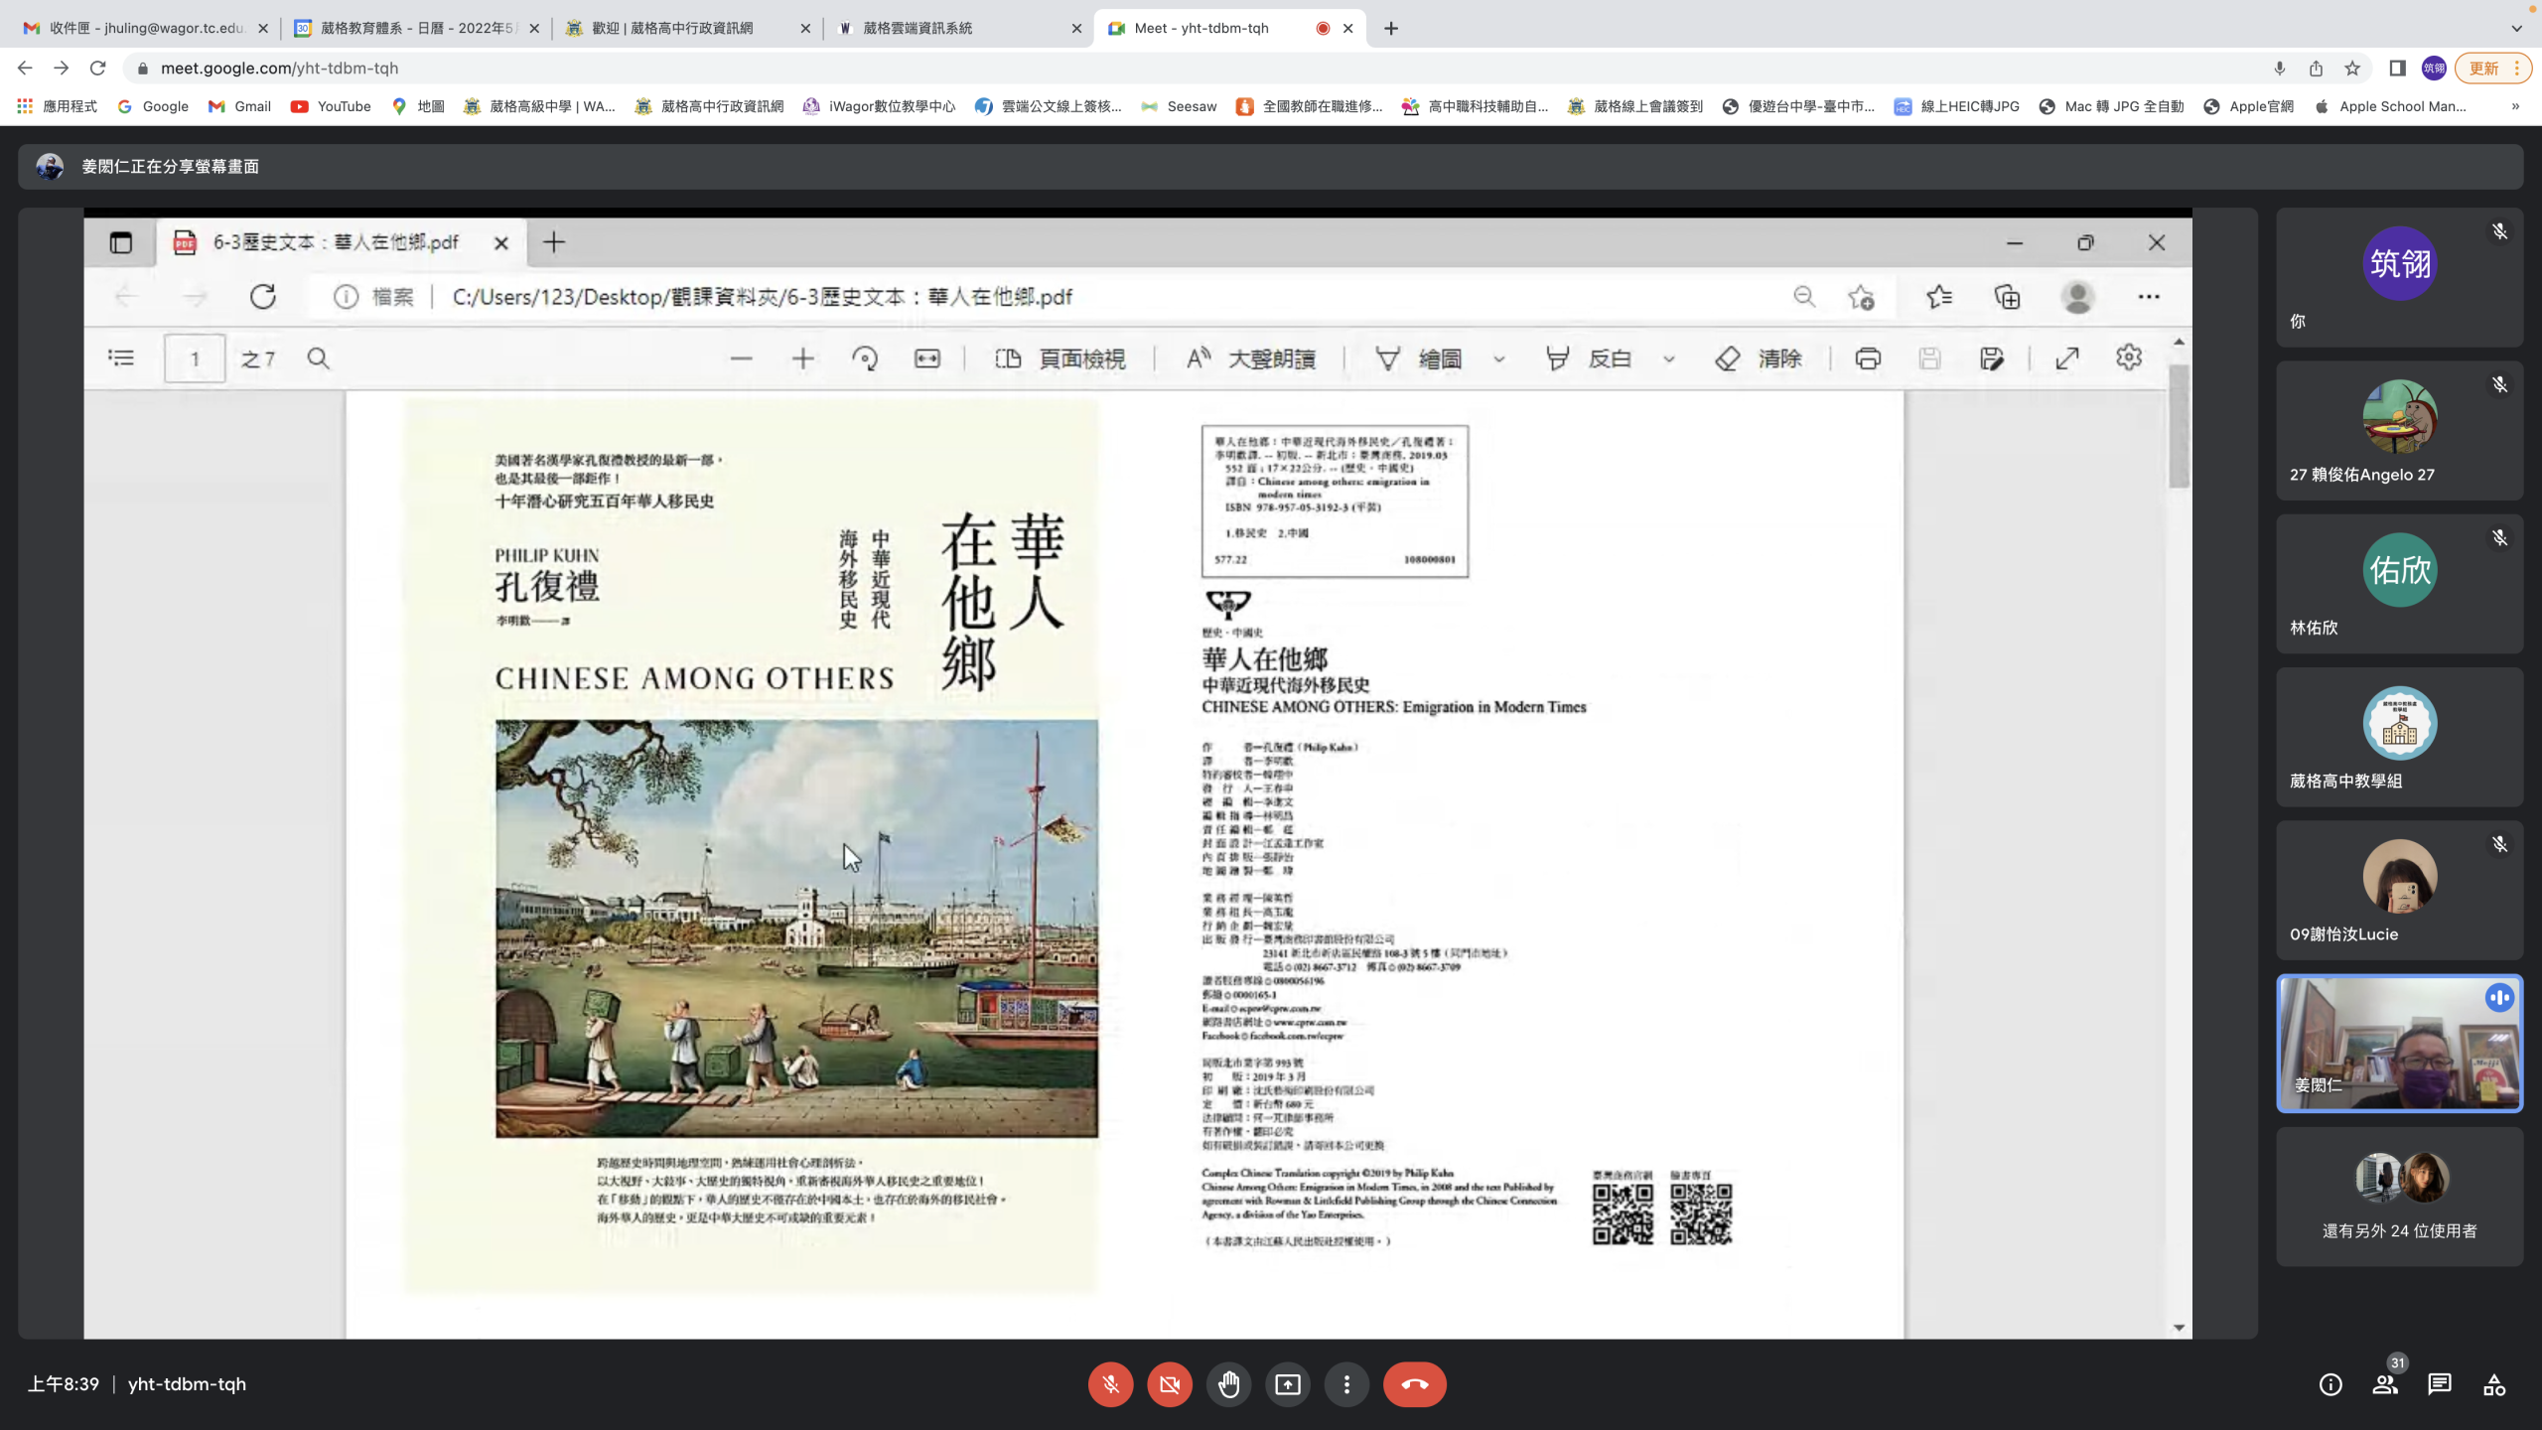The height and width of the screenshot is (1430, 2542).
Task: Open the 還有另外 24 位使用者 tile
Action: 2399,1197
